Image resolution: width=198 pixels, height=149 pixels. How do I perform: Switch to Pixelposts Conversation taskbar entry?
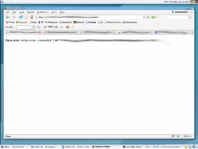(76, 147)
